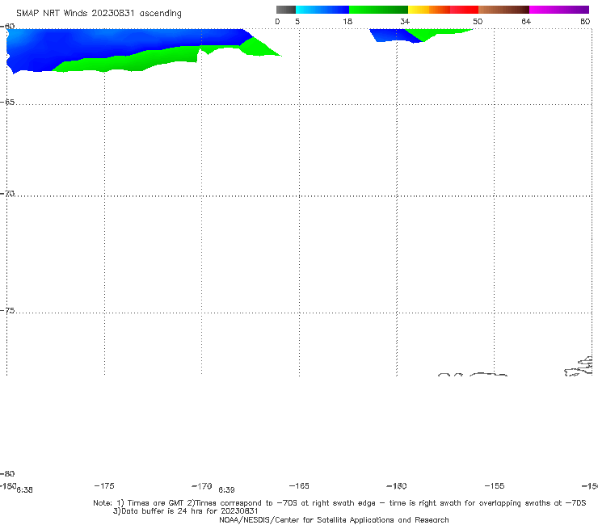Screen dimensions: 598x525
Task: Pick the cyan-to-blue segment of the color bar
Action: point(322,10)
